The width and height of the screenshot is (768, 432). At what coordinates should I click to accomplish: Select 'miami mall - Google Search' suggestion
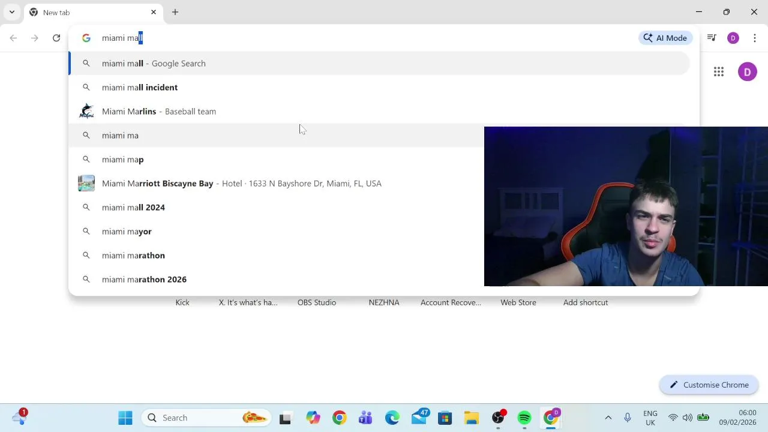point(379,63)
